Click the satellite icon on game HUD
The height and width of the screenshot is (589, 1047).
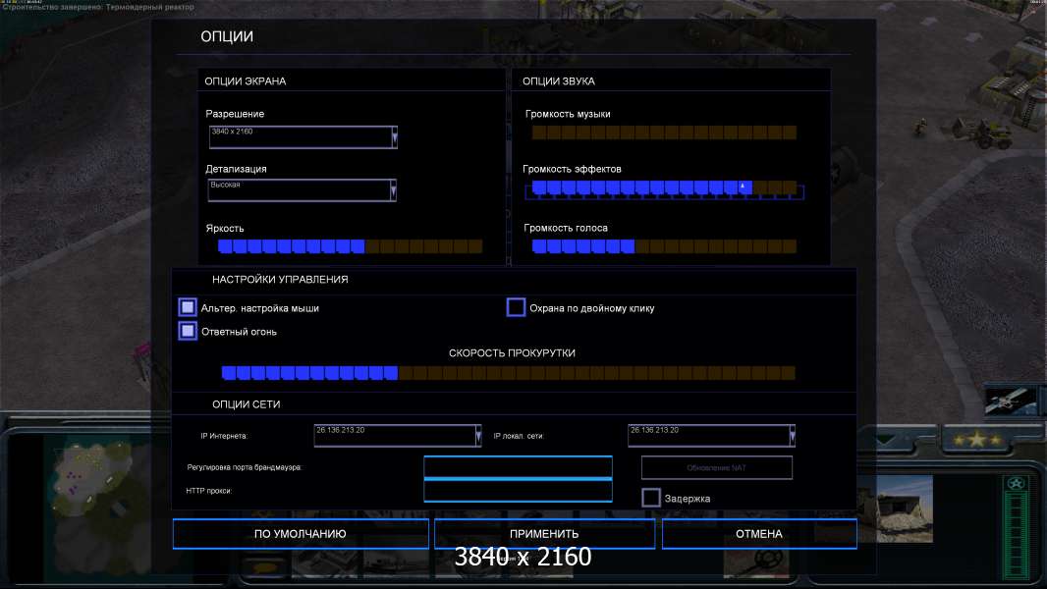click(x=1011, y=401)
